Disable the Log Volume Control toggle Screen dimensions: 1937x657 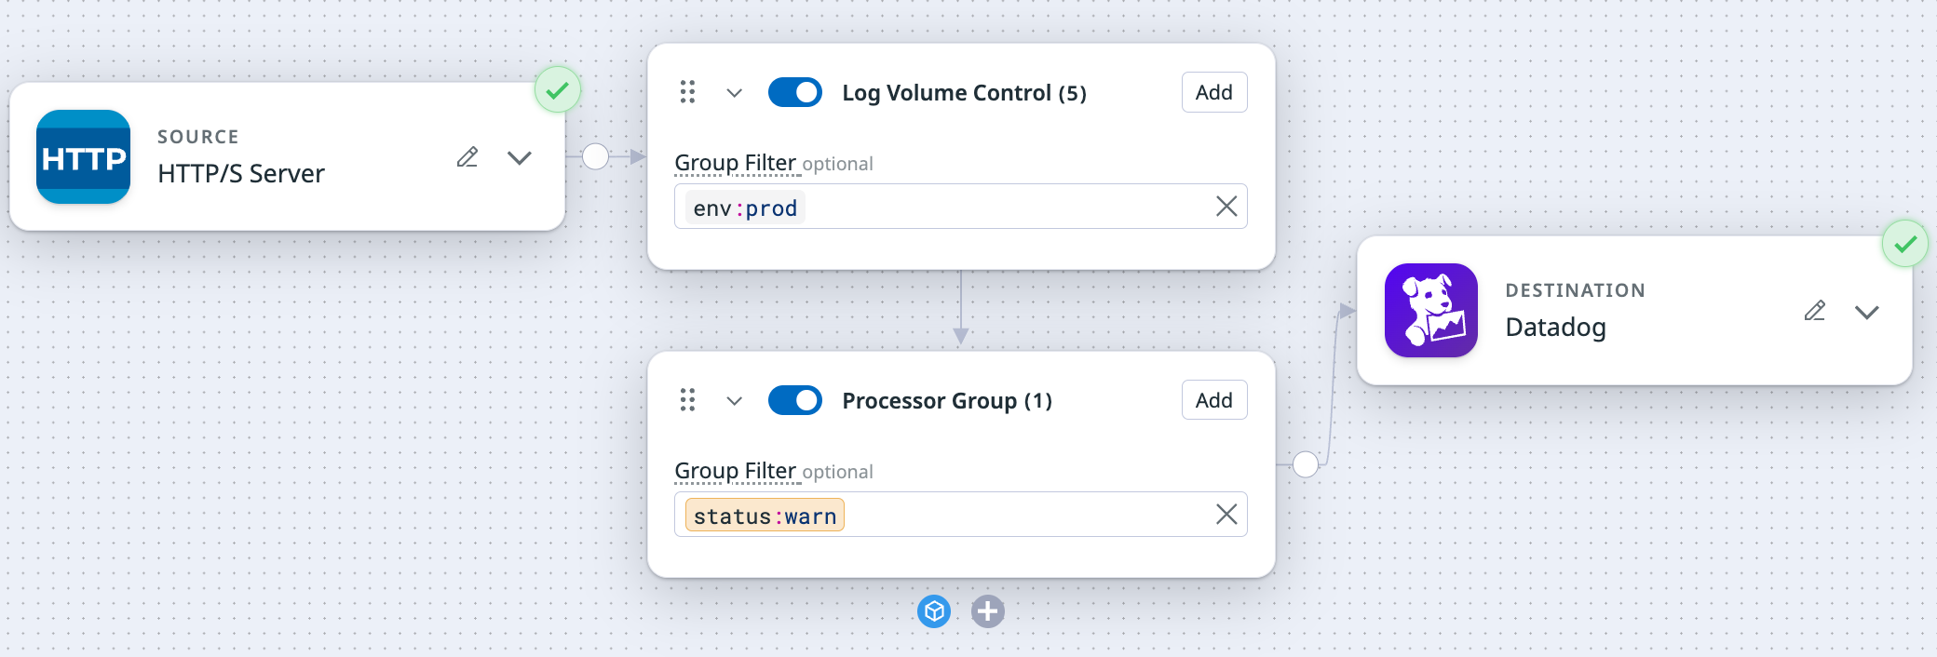tap(794, 92)
